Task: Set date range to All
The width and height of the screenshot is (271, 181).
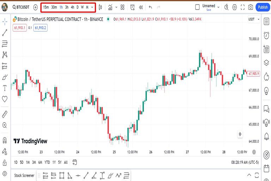Action: point(66,162)
